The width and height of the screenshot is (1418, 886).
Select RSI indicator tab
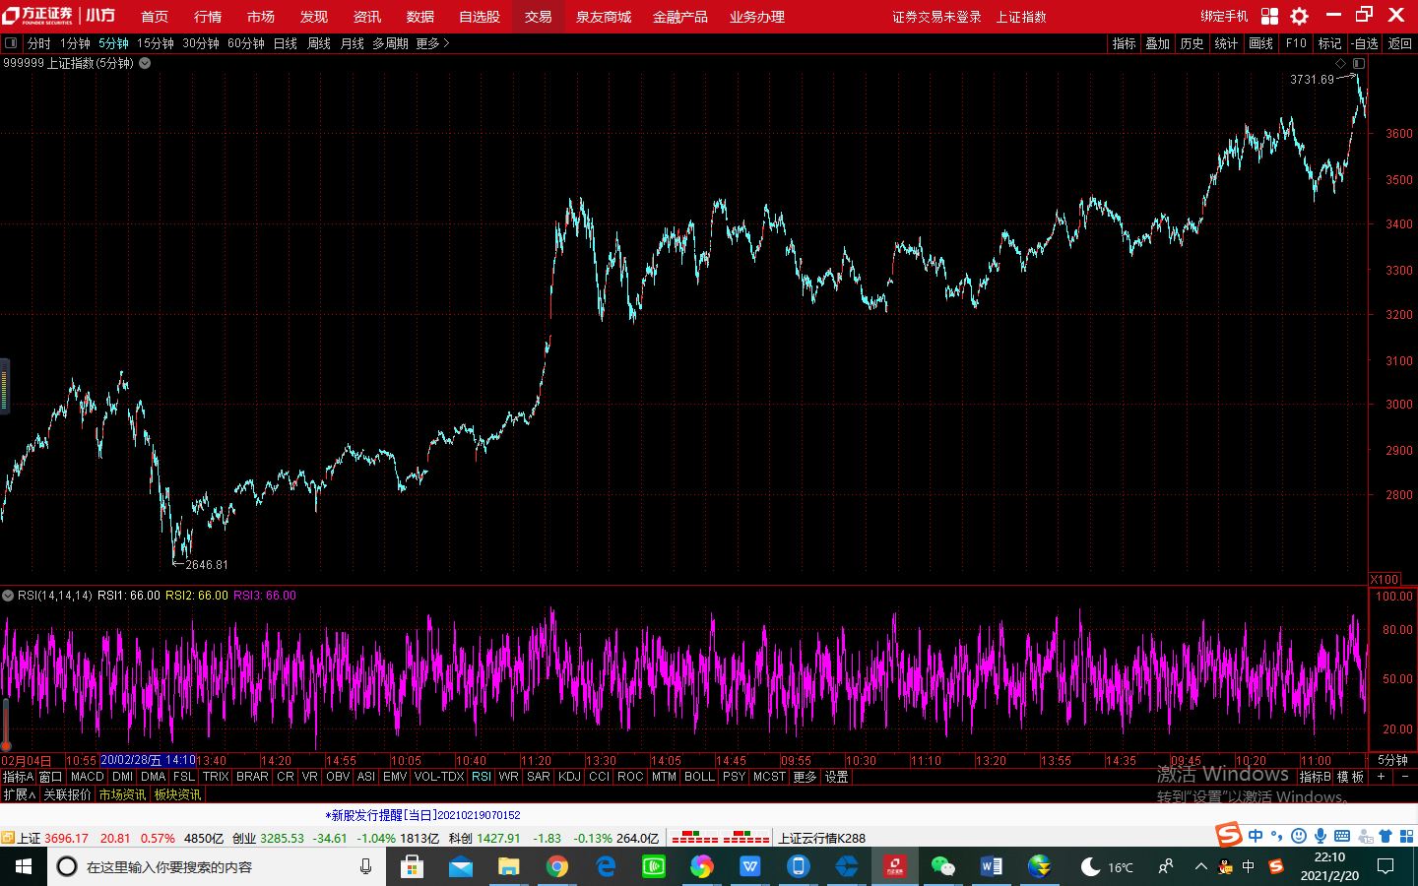[482, 777]
